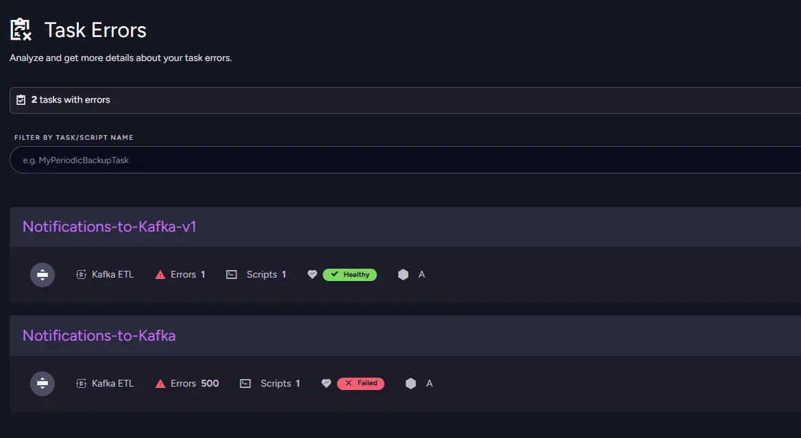Click the green Healthy status badge

(x=350, y=274)
